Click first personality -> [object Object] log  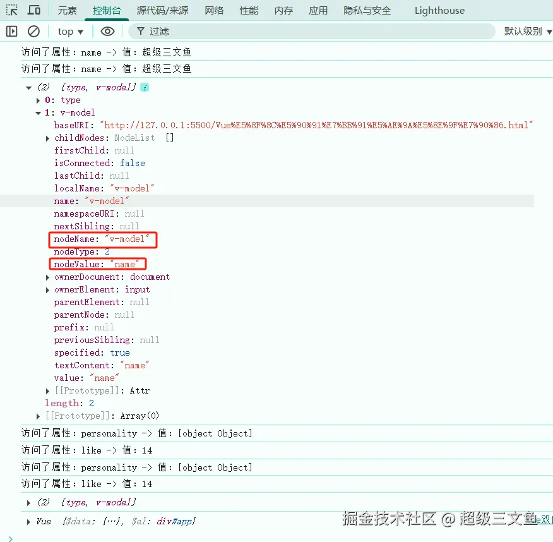[136, 433]
